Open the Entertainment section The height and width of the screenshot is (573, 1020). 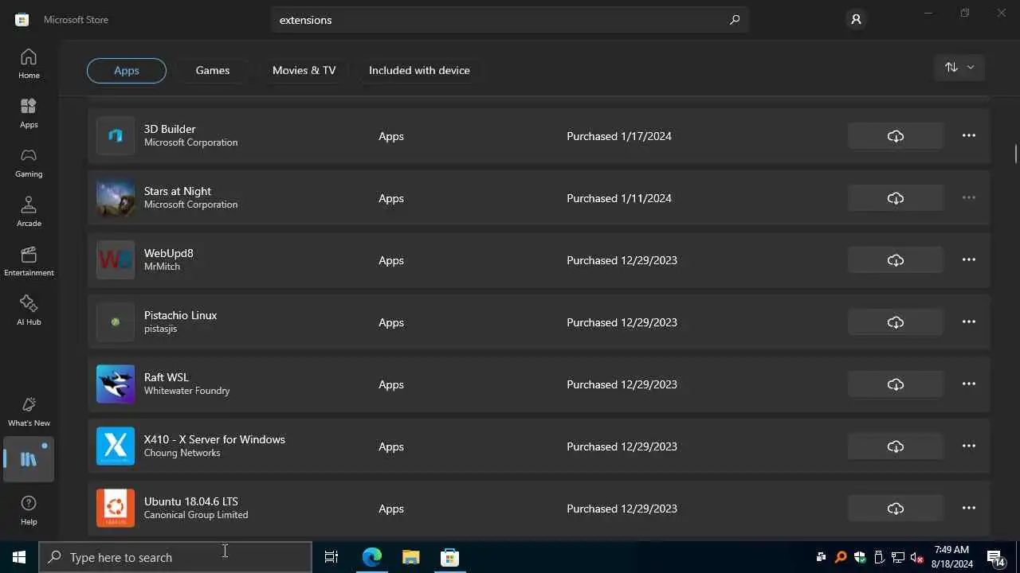[29, 261]
